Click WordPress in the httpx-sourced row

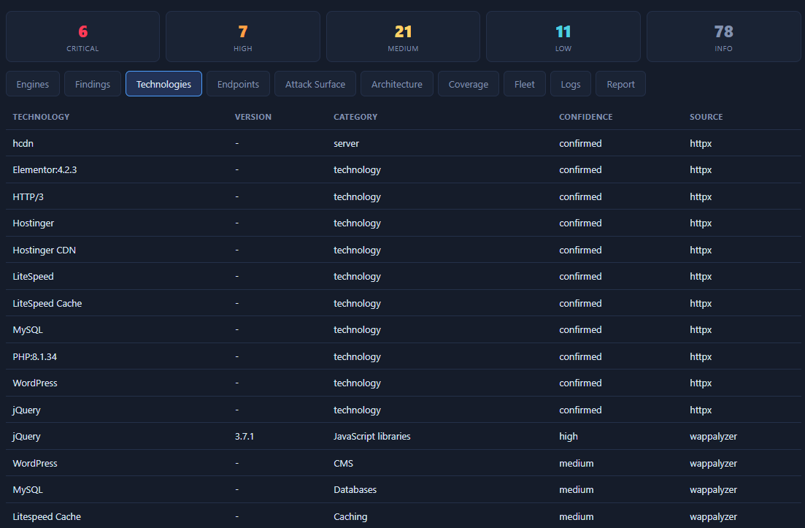coord(35,383)
